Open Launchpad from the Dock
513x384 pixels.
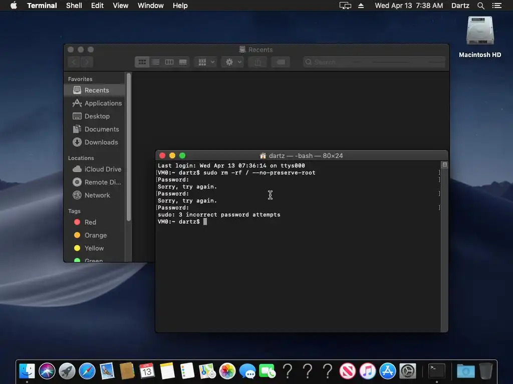[67, 371]
